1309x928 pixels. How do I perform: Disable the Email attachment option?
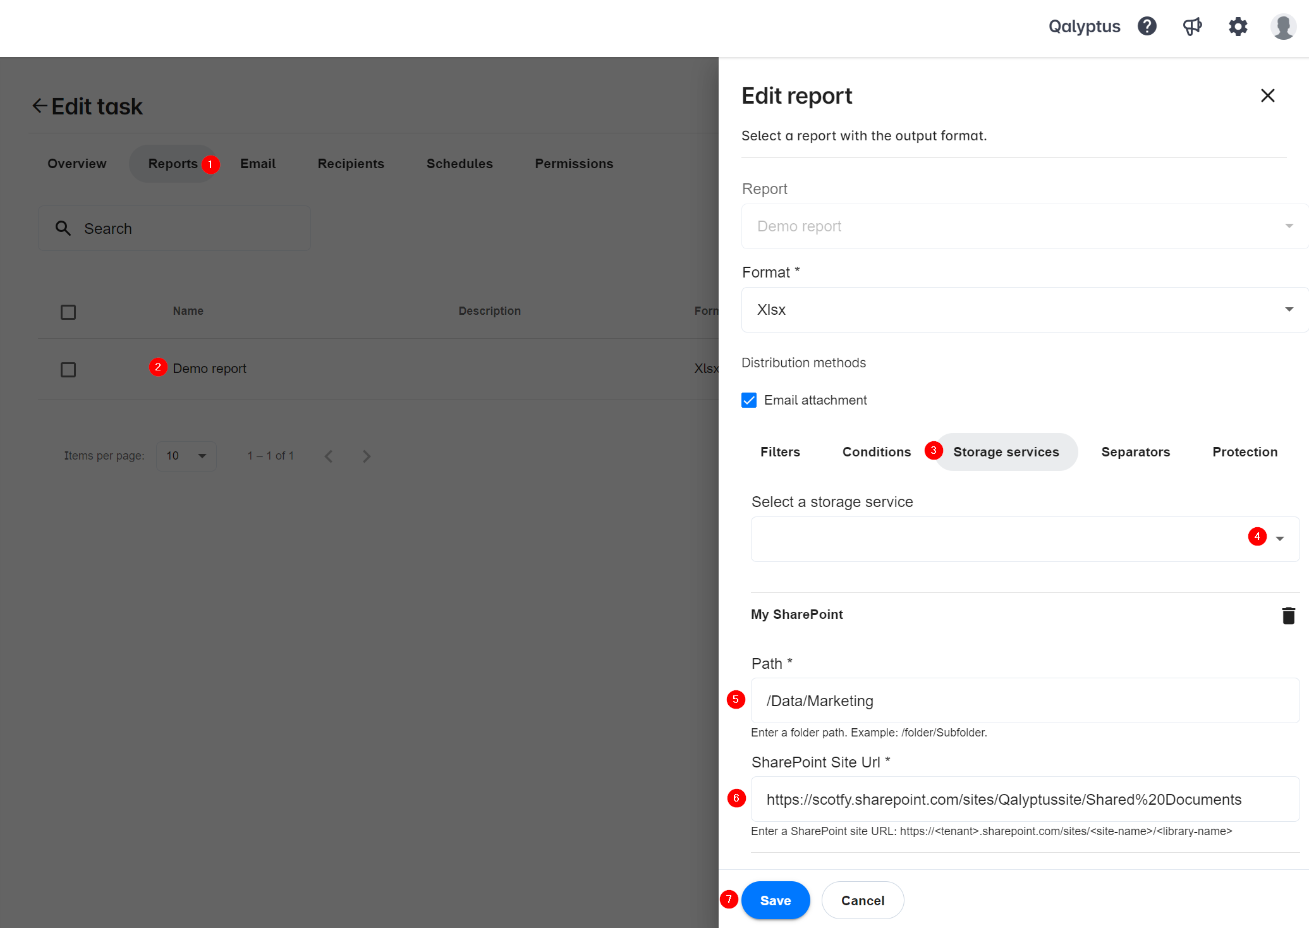click(x=748, y=400)
